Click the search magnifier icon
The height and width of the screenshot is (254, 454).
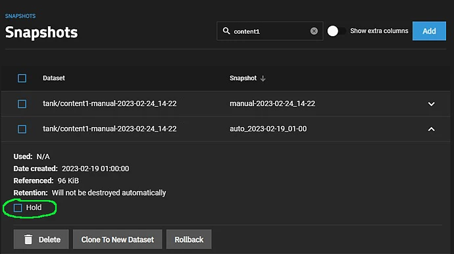226,31
